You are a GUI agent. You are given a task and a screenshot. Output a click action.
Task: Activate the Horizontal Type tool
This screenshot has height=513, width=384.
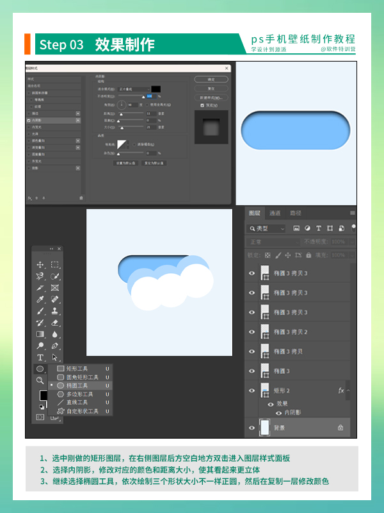40,357
